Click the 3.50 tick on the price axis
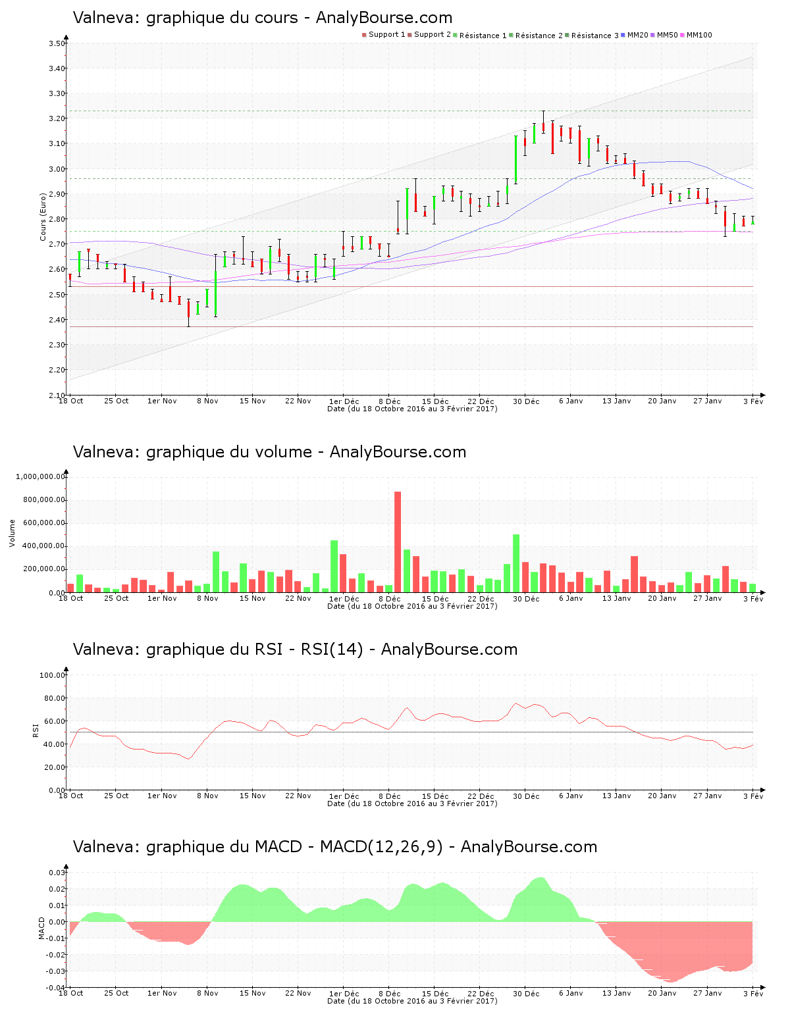Viewport: 790px width, 1020px height. 57,43
